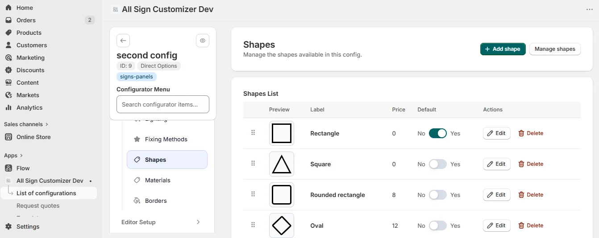Viewport: 599px width, 238px height.
Task: Delete the Oval shape
Action: [x=531, y=226]
